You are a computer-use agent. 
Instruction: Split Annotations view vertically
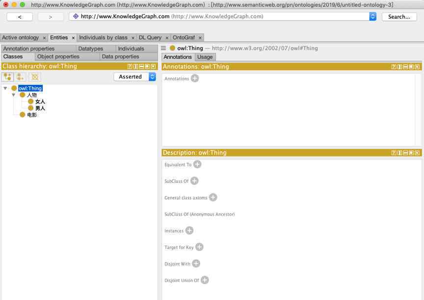(x=400, y=67)
